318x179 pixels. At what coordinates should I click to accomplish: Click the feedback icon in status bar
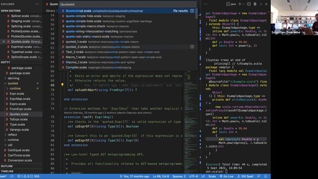(x=258, y=177)
